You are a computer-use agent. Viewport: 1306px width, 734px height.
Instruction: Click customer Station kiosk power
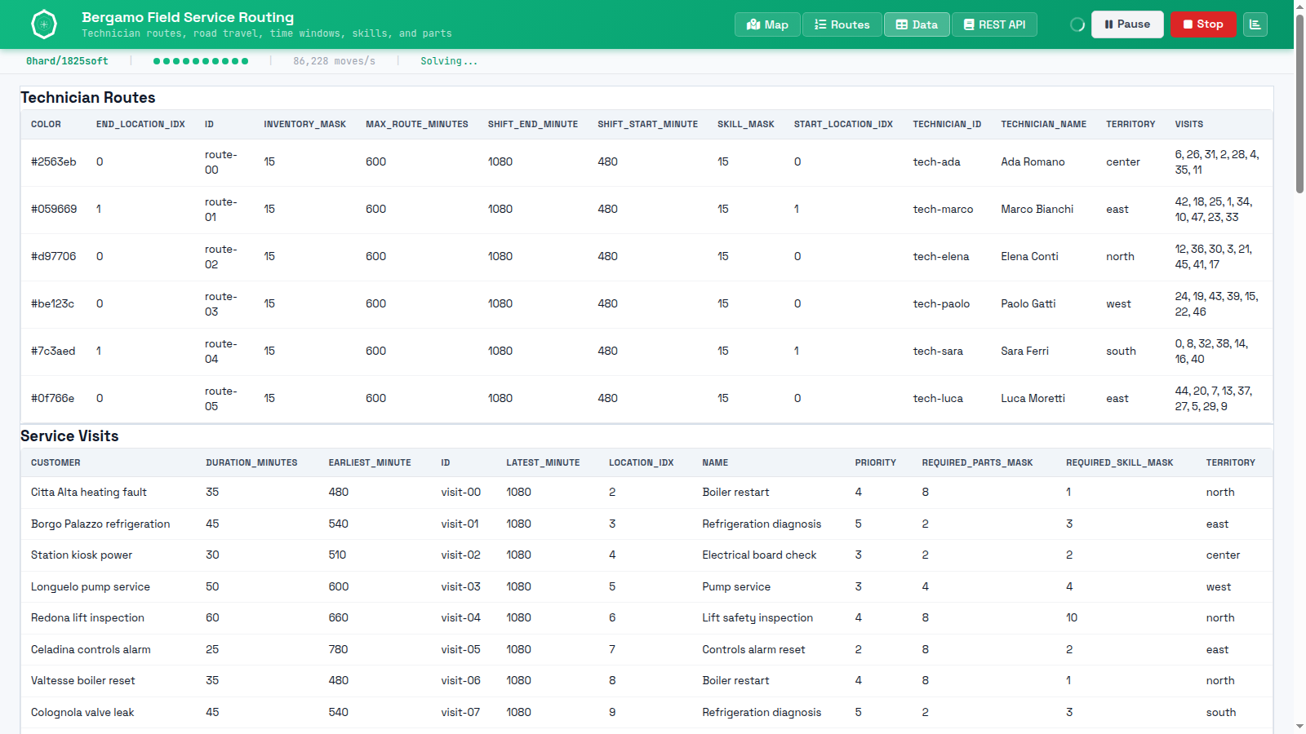click(x=82, y=555)
